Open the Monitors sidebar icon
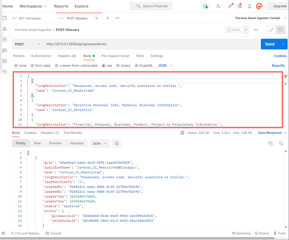The height and width of the screenshot is (240, 289). coord(5,61)
